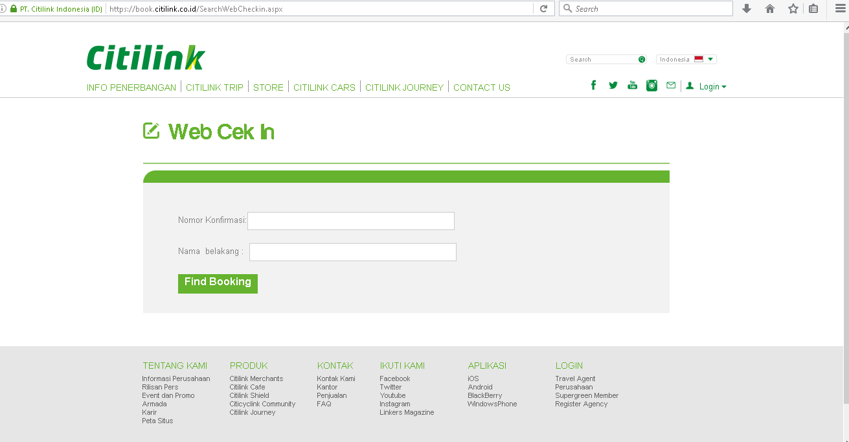
Task: Click the browser Search field
Action: (646, 8)
